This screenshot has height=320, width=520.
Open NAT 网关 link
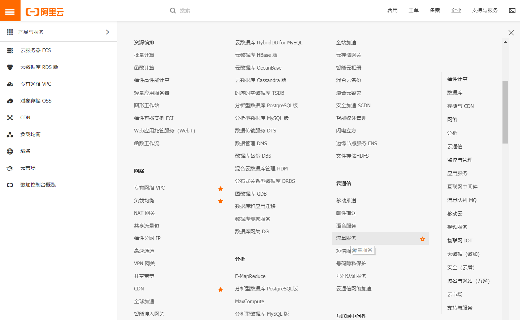pos(144,213)
